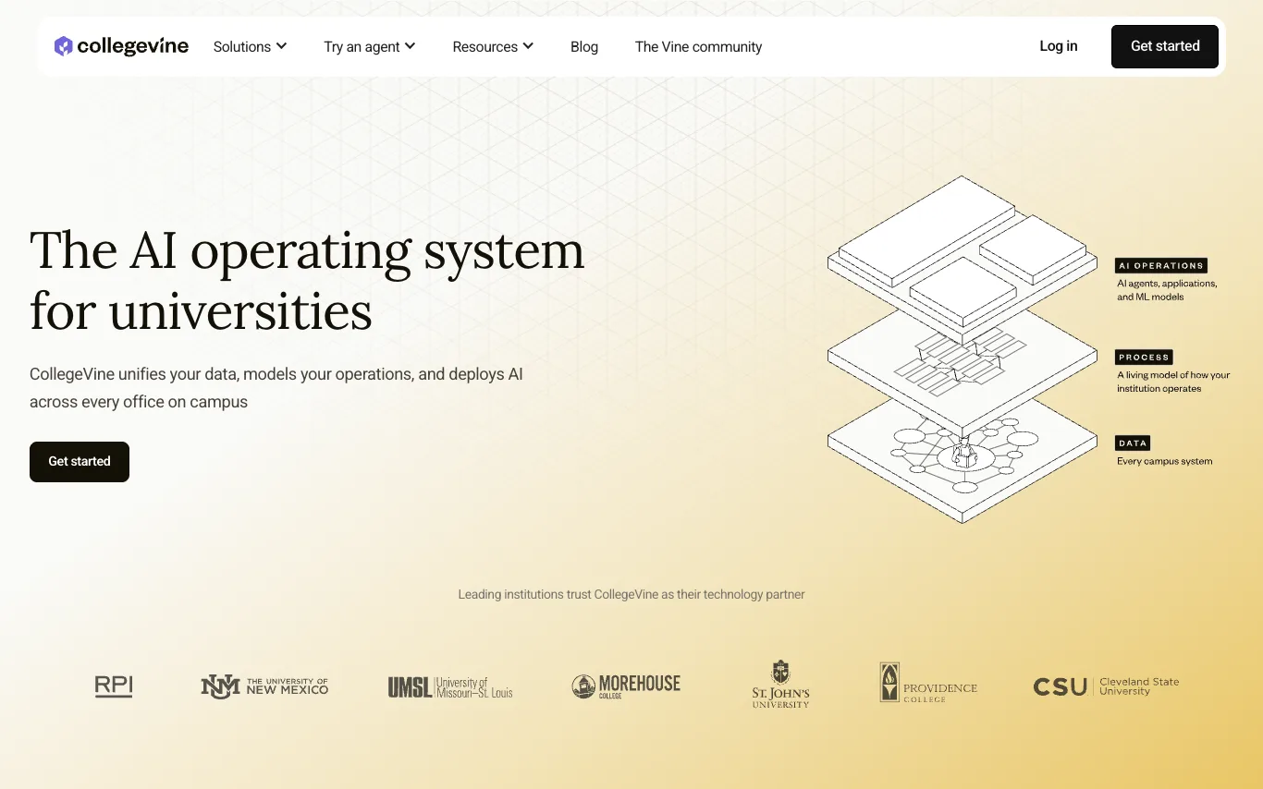Click the DATA label tag
Image resolution: width=1263 pixels, height=789 pixels.
point(1133,443)
